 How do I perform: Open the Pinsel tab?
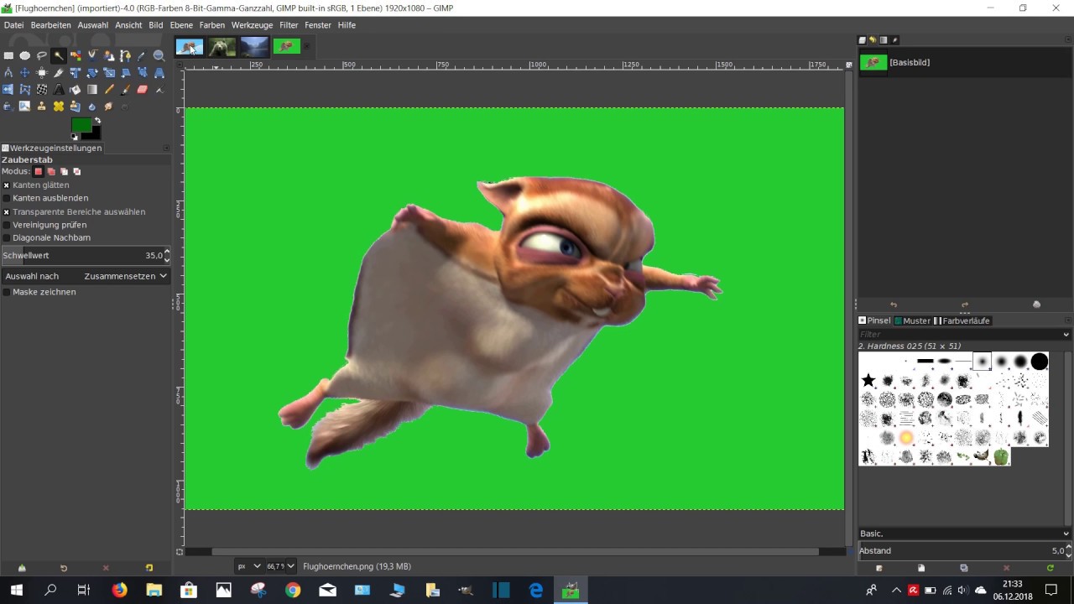(x=874, y=320)
